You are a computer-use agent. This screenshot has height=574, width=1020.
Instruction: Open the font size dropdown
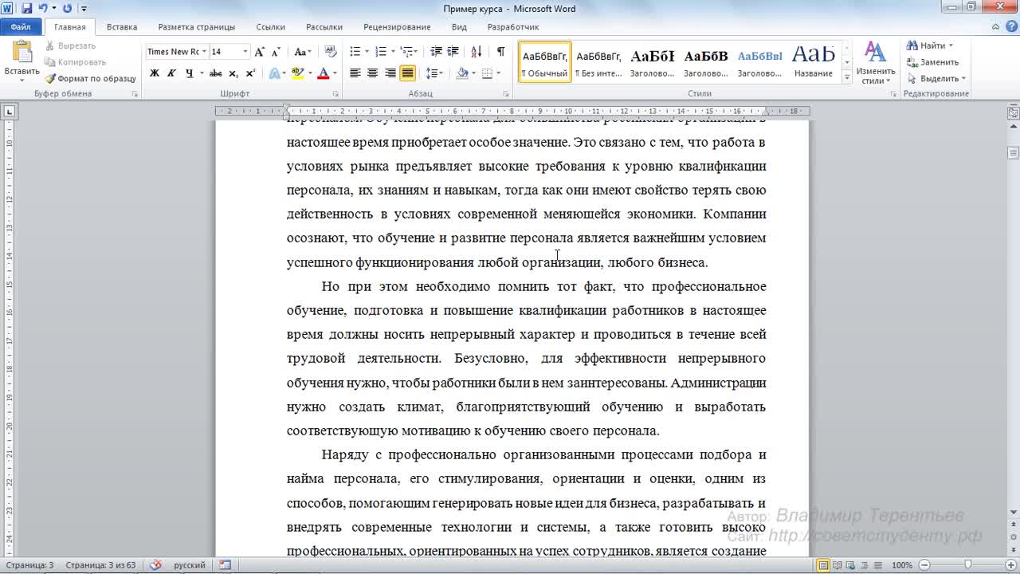[245, 52]
